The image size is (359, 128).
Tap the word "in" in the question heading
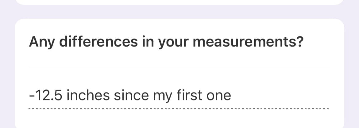point(148,42)
